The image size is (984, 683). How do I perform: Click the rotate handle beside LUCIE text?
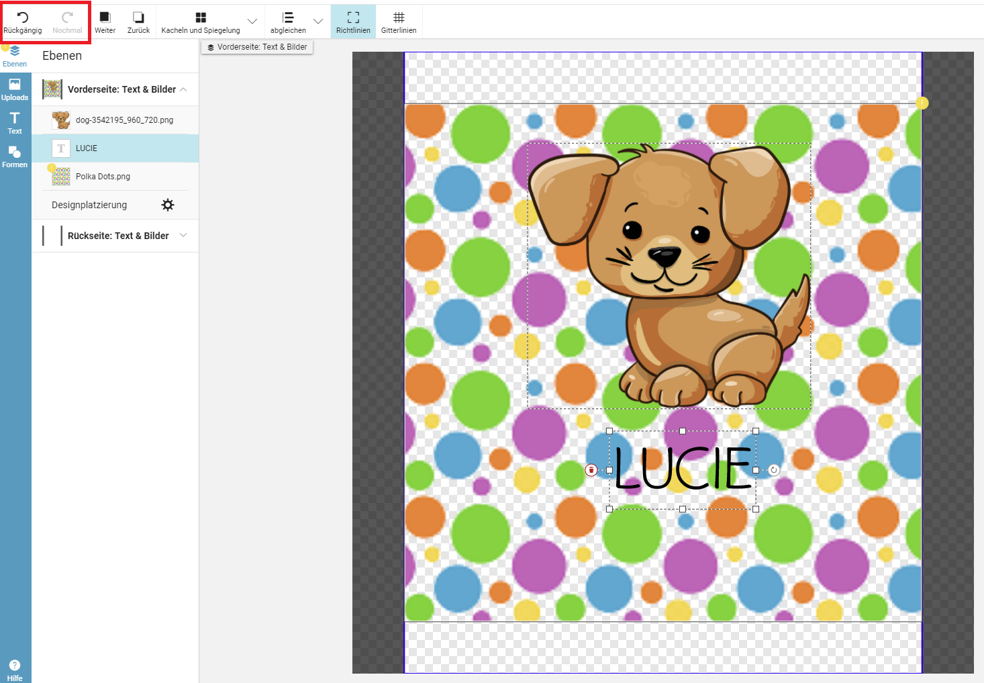pos(774,470)
